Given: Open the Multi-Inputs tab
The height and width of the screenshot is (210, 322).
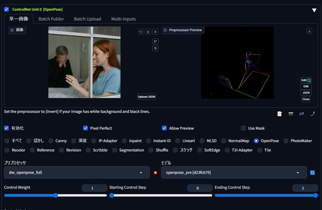Looking at the screenshot, I should click(123, 19).
